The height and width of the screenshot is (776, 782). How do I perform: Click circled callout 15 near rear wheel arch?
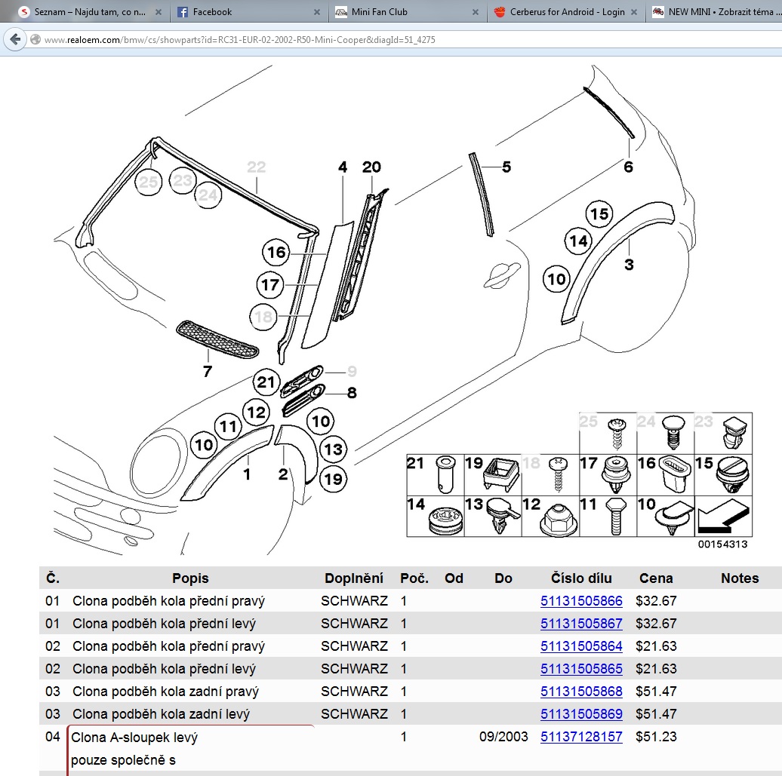coord(599,214)
